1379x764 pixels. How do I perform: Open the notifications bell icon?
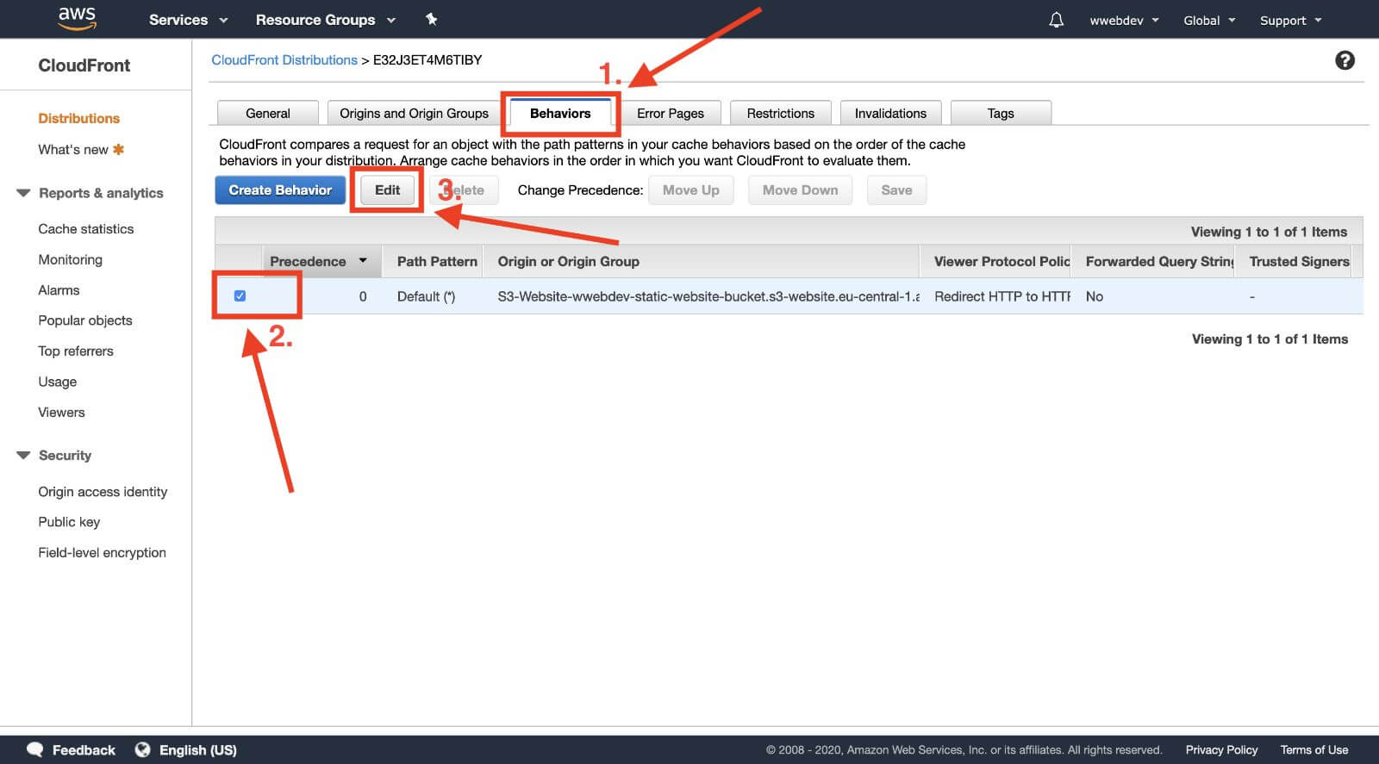tap(1056, 20)
